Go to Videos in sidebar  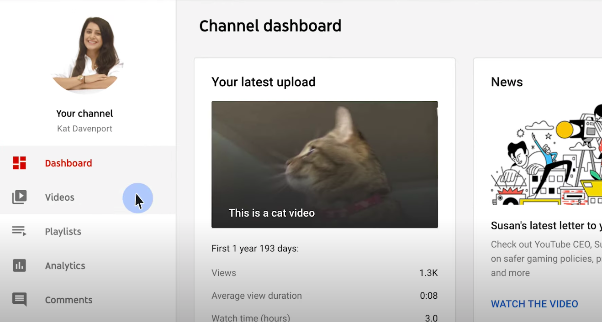(88, 197)
